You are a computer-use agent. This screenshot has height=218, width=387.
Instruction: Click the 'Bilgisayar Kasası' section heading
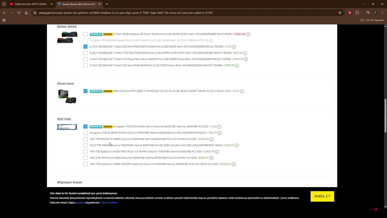click(70, 182)
